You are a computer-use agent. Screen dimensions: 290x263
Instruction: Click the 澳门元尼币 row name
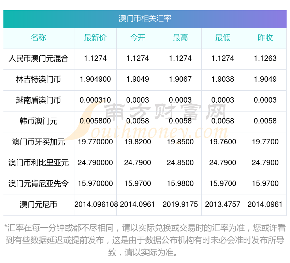pos(39,205)
